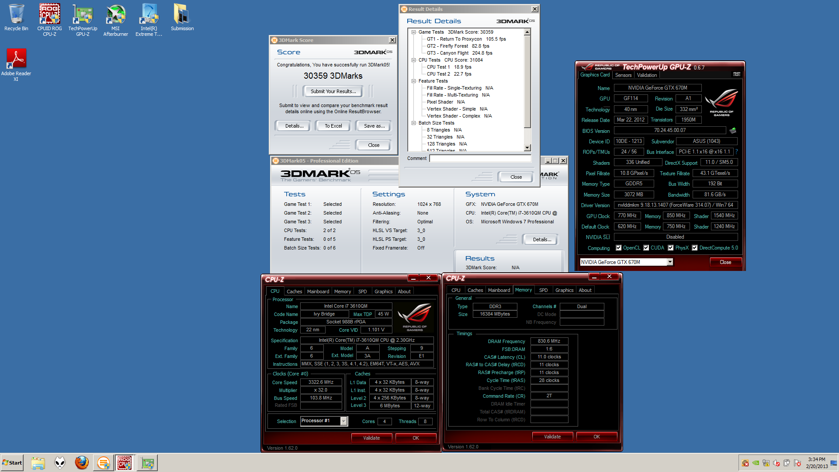This screenshot has width=839, height=472.
Task: Open the CPUID ROG CPU-Z desktop shortcut
Action: [49, 20]
